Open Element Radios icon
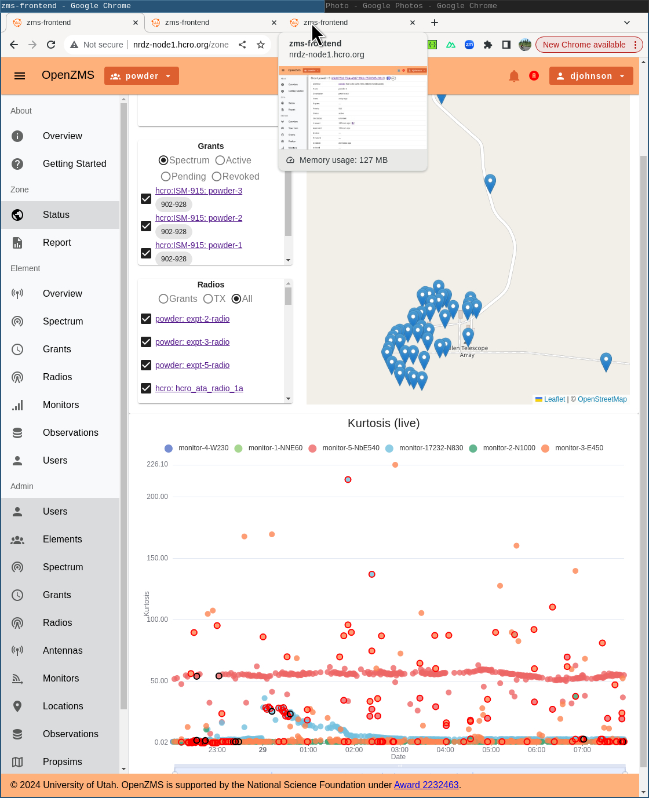Viewport: 649px width, 798px height. click(x=17, y=377)
